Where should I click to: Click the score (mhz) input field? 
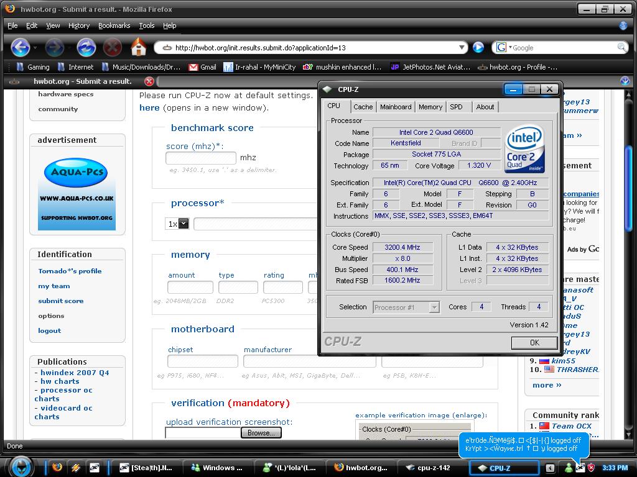pyautogui.click(x=201, y=158)
